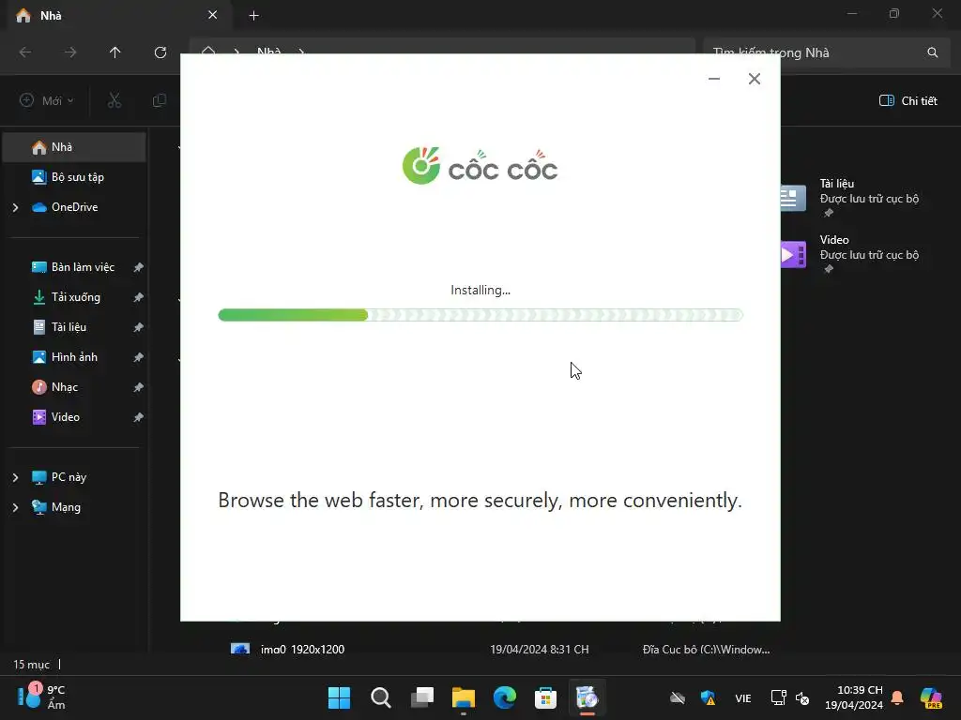The width and height of the screenshot is (961, 720).
Task: Open taskbar Search
Action: click(x=381, y=697)
